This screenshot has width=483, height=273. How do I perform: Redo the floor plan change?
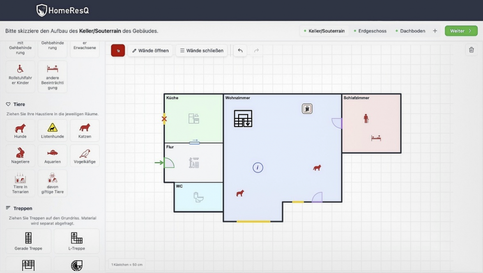(x=256, y=51)
